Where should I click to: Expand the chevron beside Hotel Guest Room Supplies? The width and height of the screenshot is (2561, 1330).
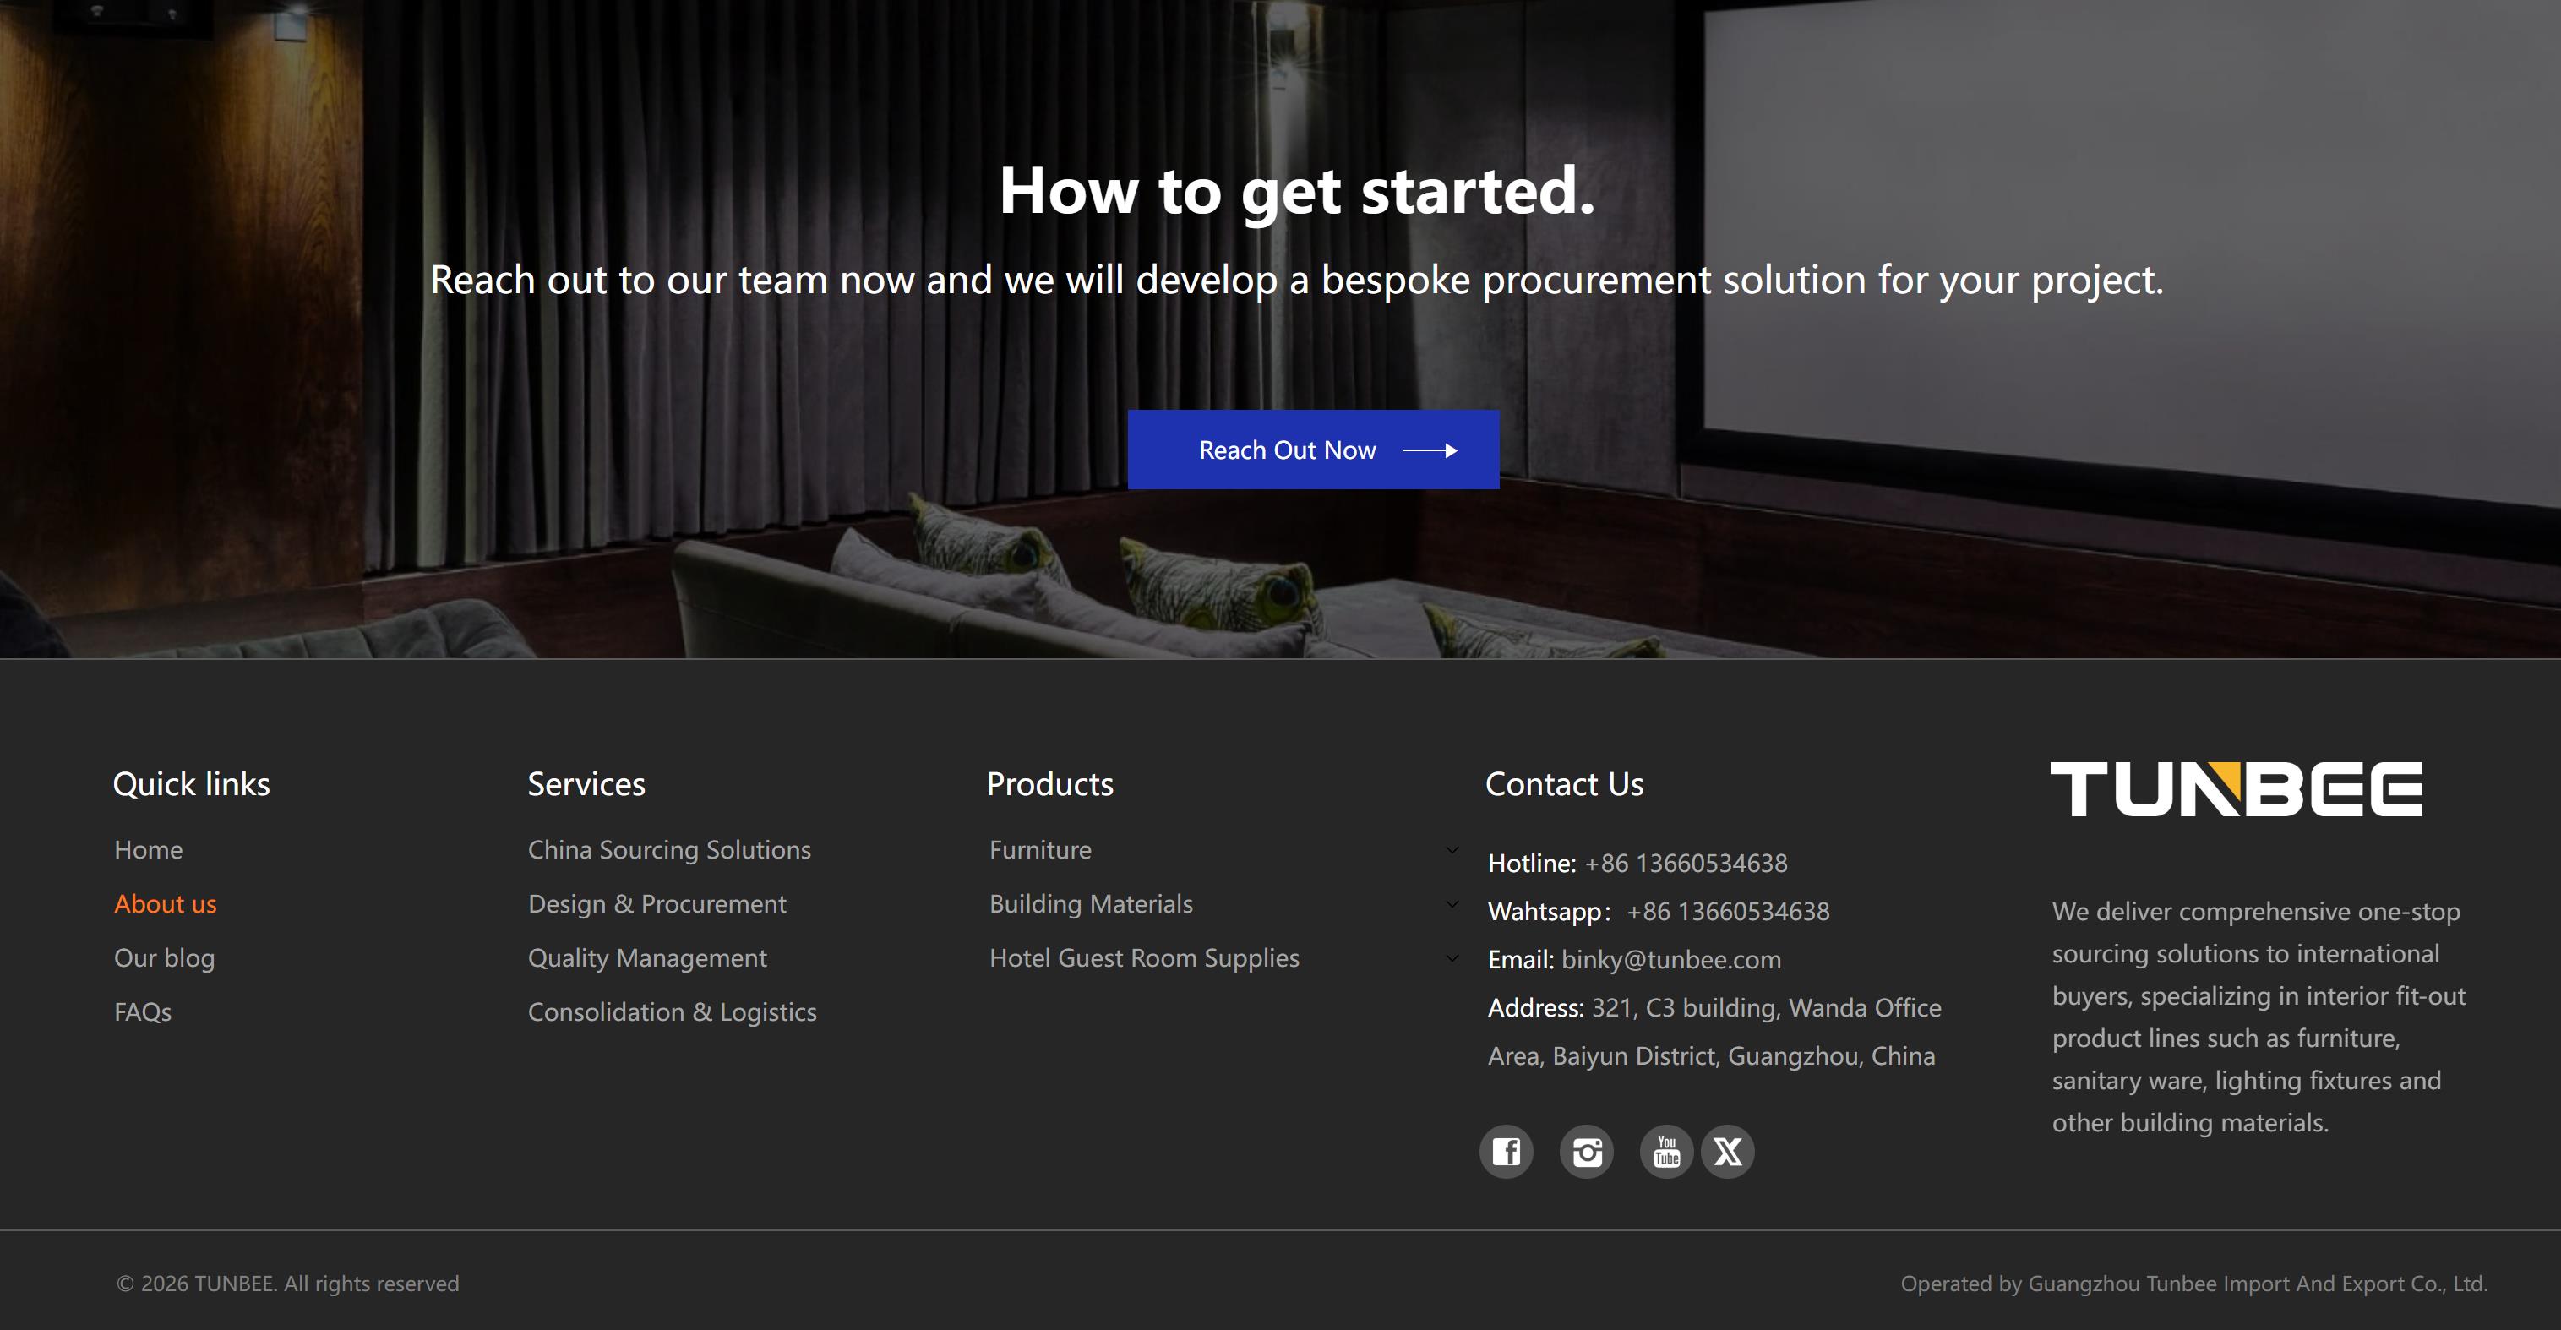coord(1452,958)
